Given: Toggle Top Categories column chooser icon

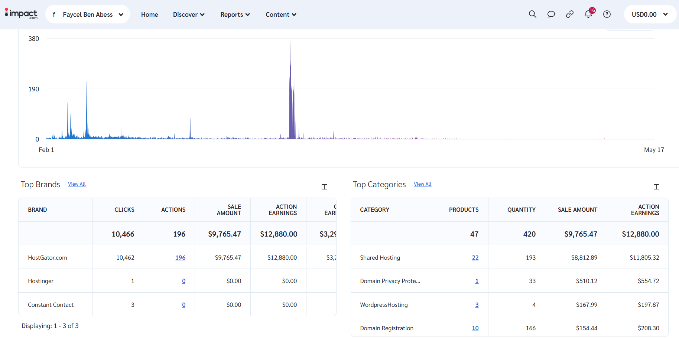Looking at the screenshot, I should 656,186.
